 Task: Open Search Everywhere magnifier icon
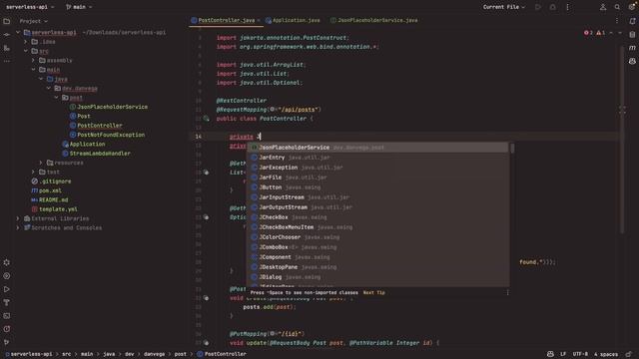[617, 7]
